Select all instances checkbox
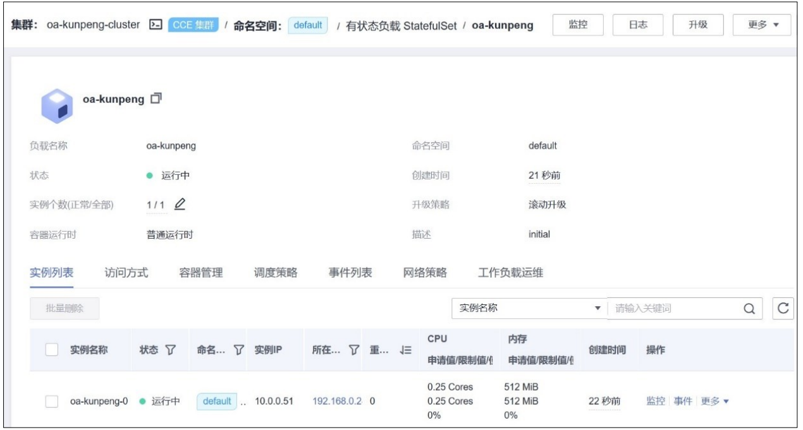 (x=52, y=350)
